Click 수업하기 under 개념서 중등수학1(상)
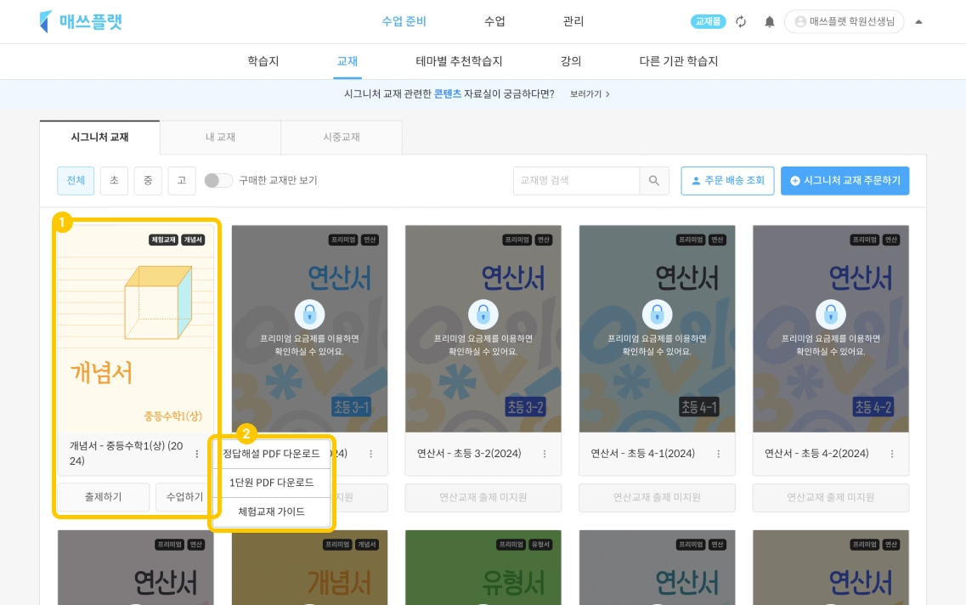 (x=184, y=497)
